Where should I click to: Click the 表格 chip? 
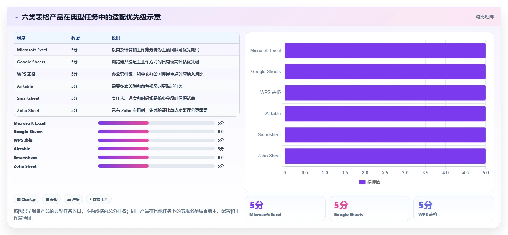(51, 199)
